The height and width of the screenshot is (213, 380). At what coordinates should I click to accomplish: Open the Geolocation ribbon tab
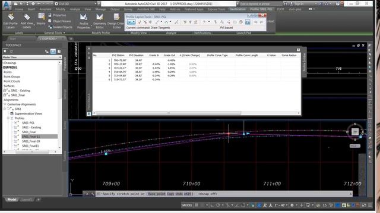(237, 9)
